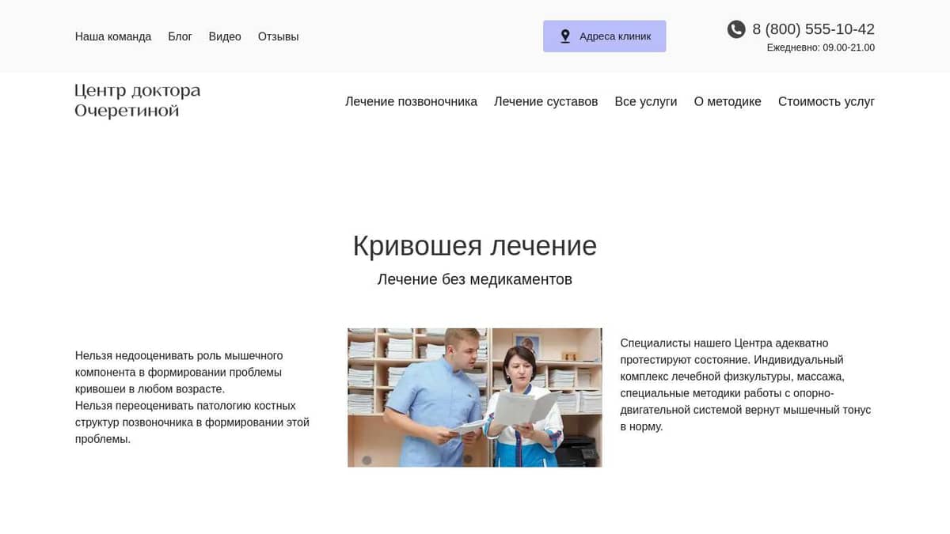View the Отзывы page
This screenshot has height=534, width=950.
click(x=278, y=36)
